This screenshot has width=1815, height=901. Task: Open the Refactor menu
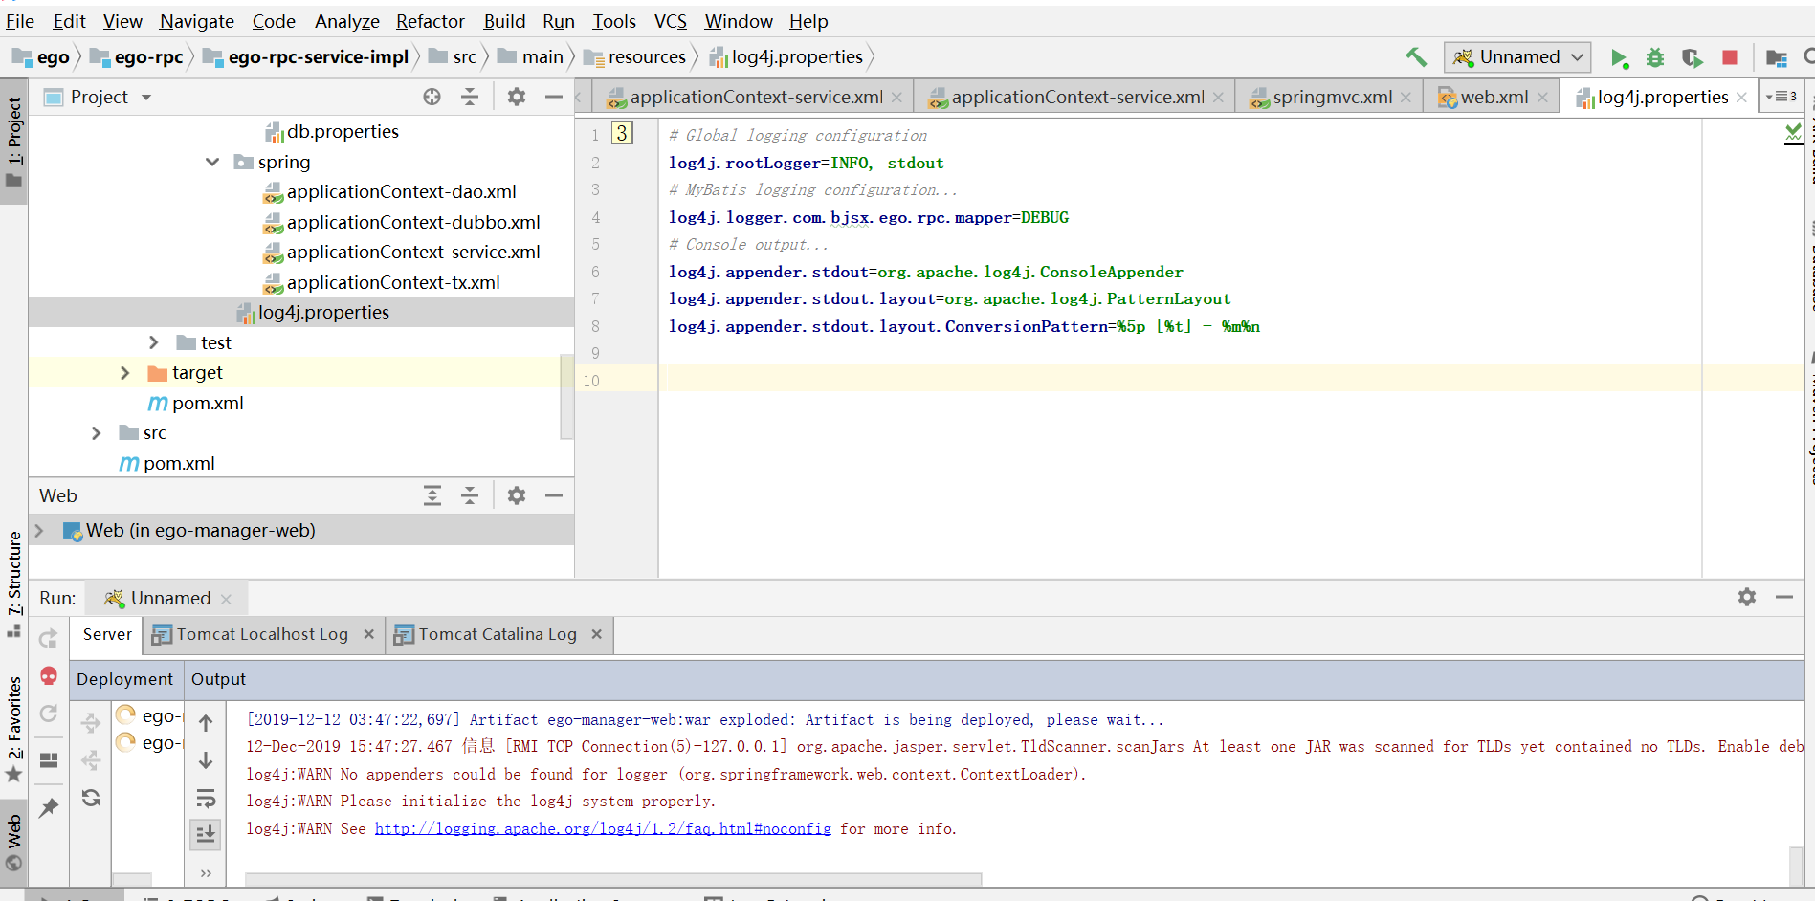pyautogui.click(x=431, y=21)
